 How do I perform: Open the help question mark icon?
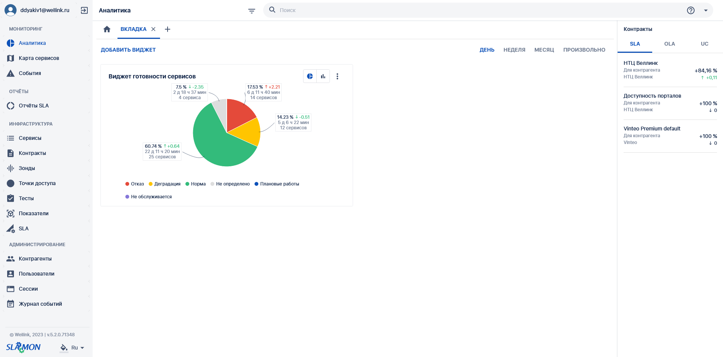pos(691,10)
